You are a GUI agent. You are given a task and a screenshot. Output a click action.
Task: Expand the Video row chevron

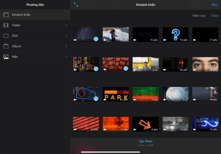(x=66, y=25)
